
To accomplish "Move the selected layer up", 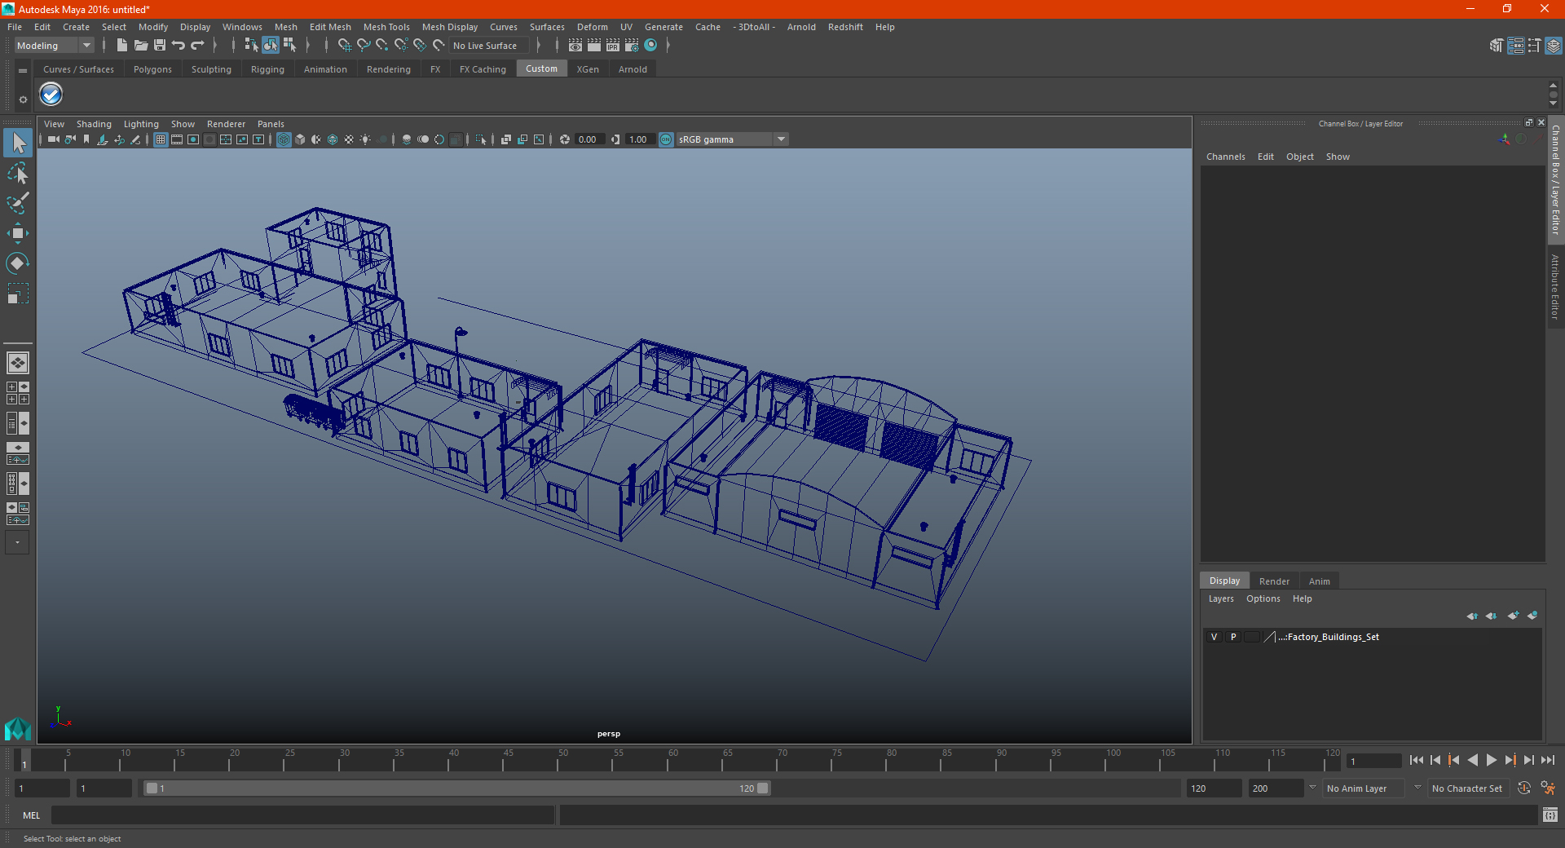I will pos(1472,616).
